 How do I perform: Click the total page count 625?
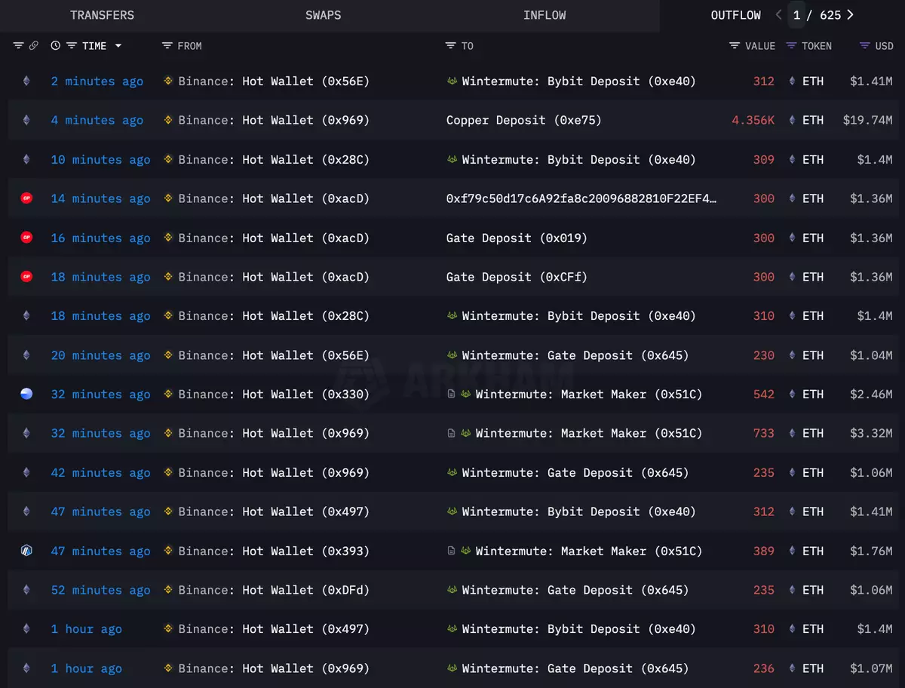[830, 15]
